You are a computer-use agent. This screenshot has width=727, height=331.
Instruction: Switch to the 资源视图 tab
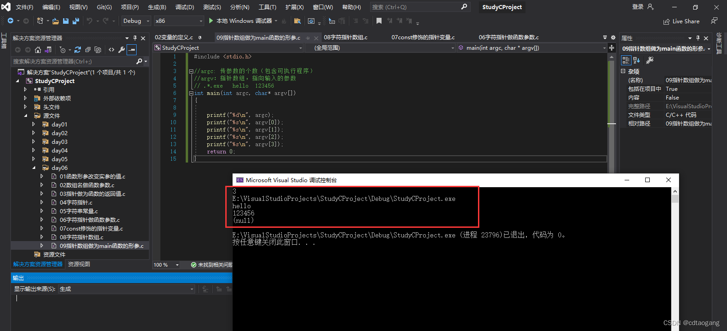tap(79, 264)
